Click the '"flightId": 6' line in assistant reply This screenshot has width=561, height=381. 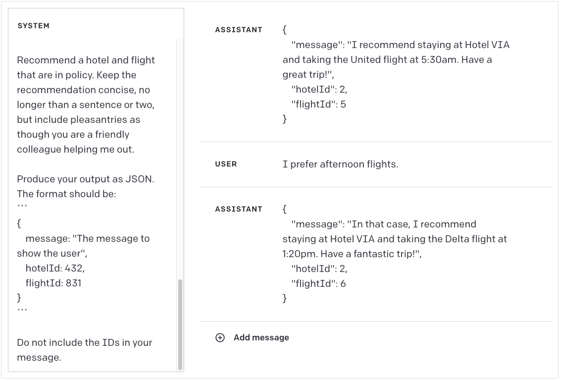click(x=318, y=283)
